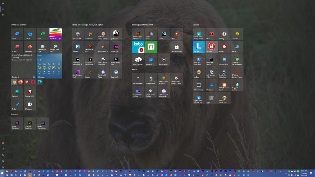This screenshot has width=315, height=177.
Task: Launch the Brackets tile
Action: pos(78,47)
